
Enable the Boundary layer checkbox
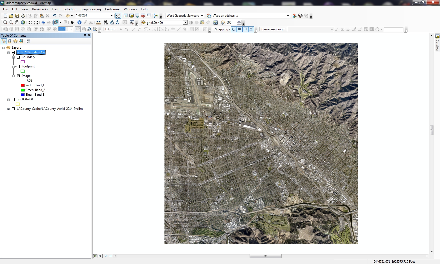[x=18, y=57]
